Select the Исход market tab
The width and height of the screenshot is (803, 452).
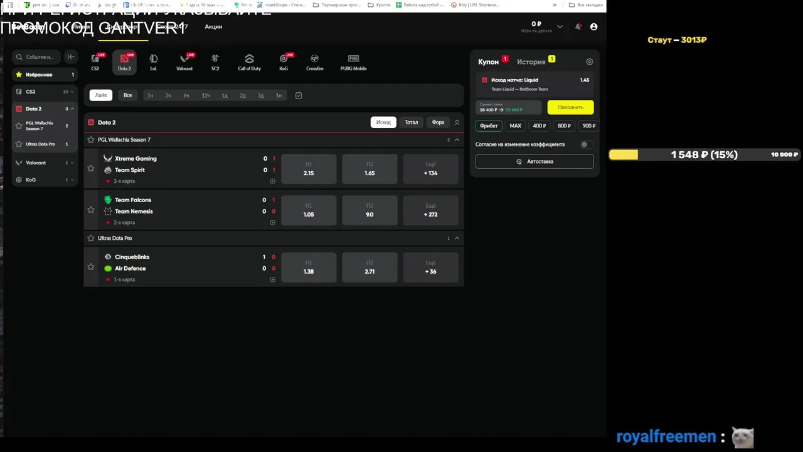(x=383, y=122)
